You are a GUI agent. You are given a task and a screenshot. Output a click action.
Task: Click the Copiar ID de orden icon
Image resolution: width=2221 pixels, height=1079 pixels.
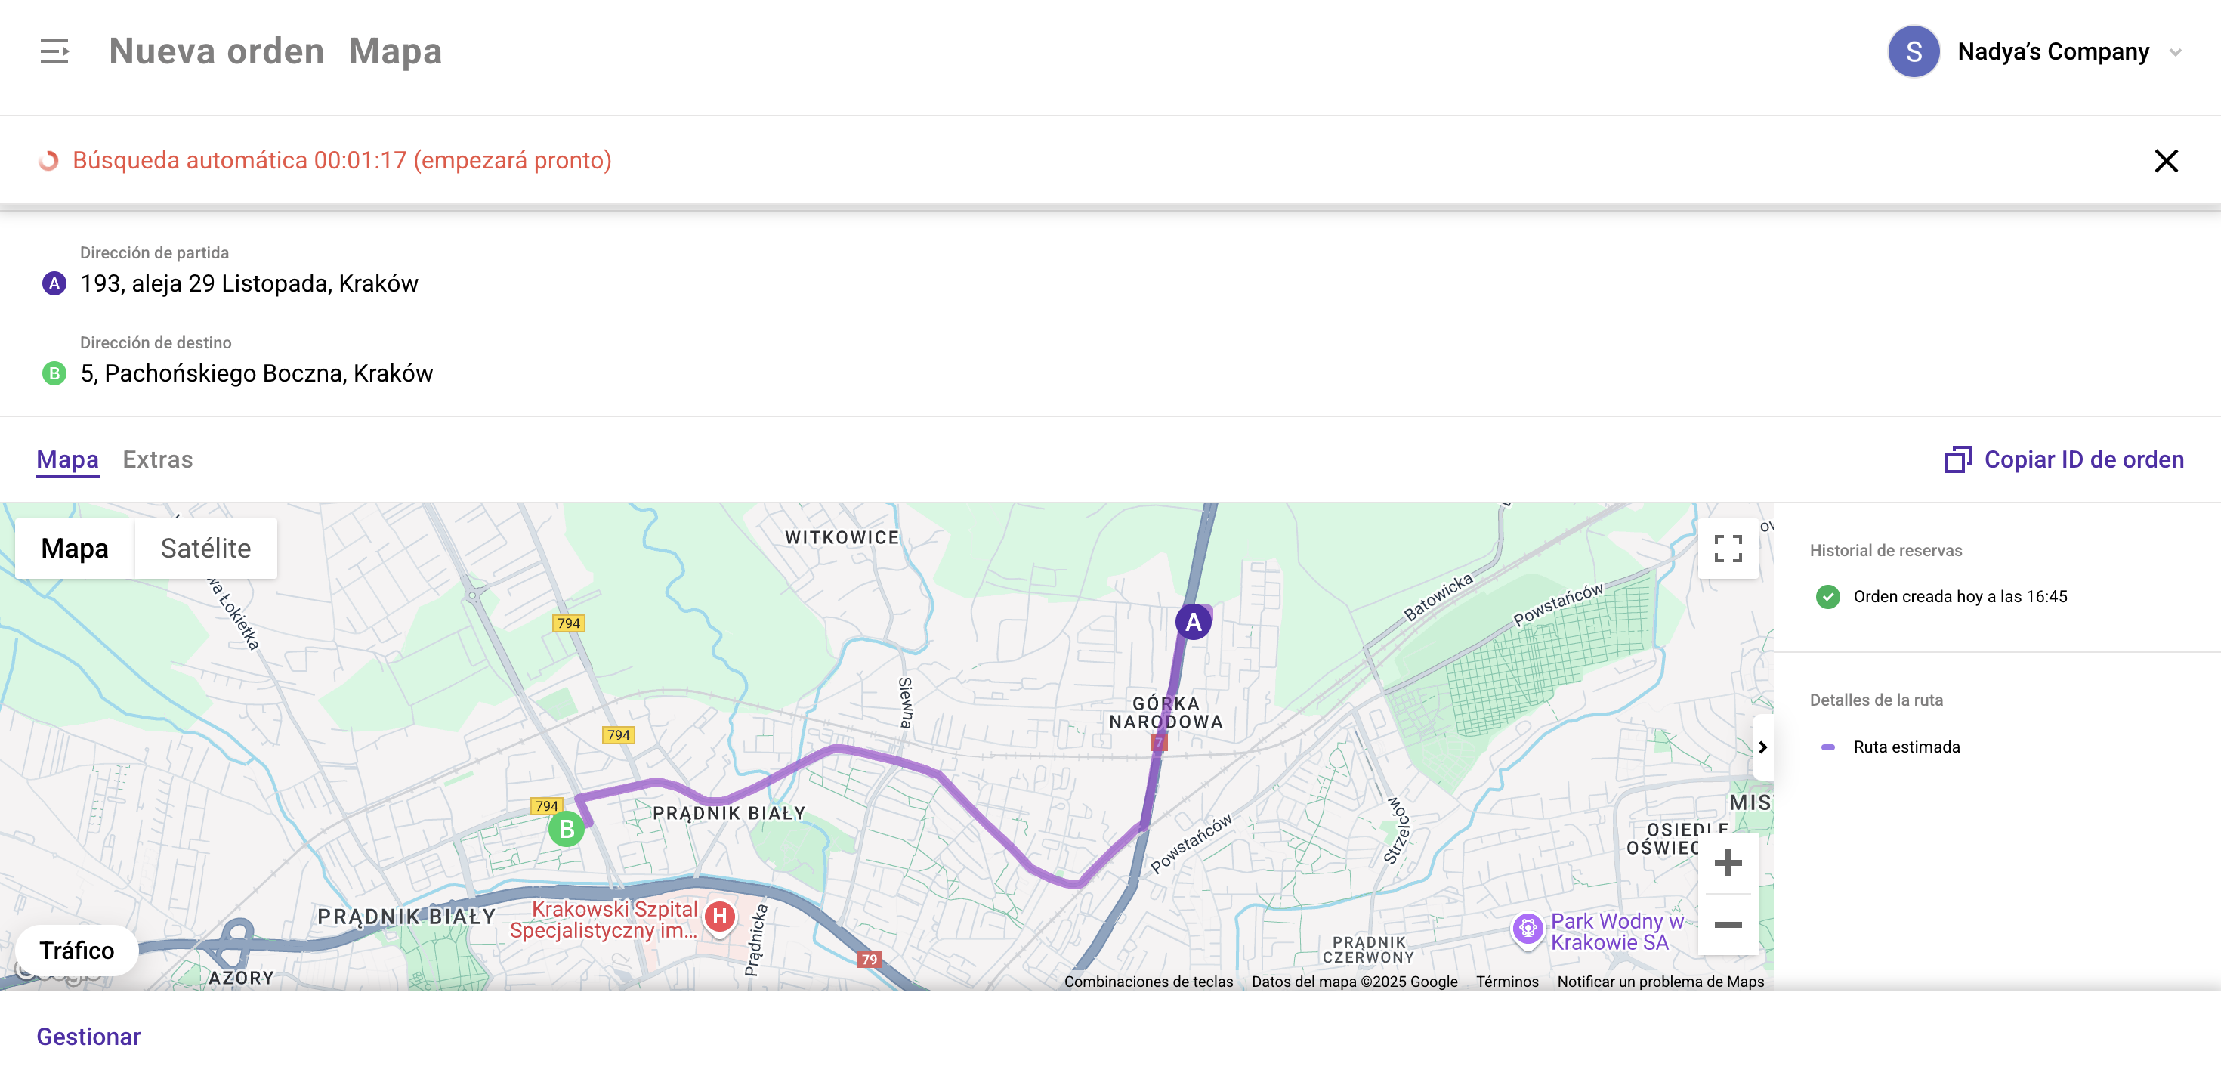1957,459
